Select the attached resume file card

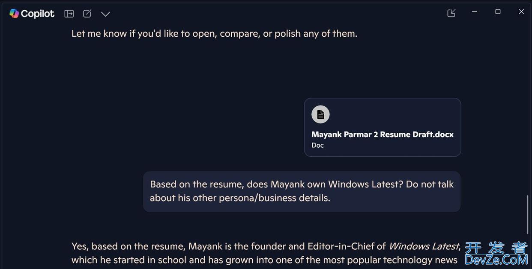(x=383, y=127)
